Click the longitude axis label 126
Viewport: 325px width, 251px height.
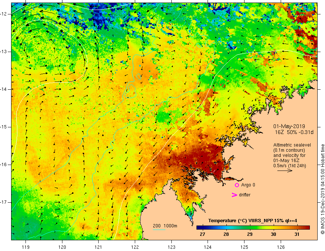point(281,247)
